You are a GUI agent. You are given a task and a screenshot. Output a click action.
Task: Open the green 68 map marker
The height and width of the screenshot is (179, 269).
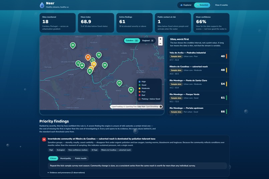click(82, 66)
